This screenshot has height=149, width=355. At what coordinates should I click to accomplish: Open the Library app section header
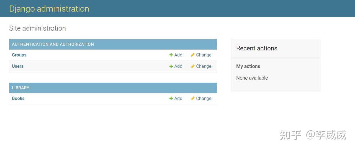coord(20,88)
